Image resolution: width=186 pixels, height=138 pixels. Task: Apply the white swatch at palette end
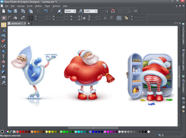pos(149,132)
